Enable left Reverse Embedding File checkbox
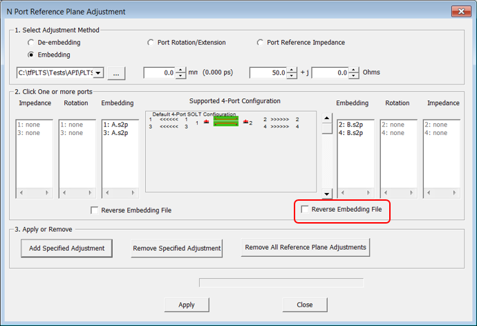 click(95, 210)
